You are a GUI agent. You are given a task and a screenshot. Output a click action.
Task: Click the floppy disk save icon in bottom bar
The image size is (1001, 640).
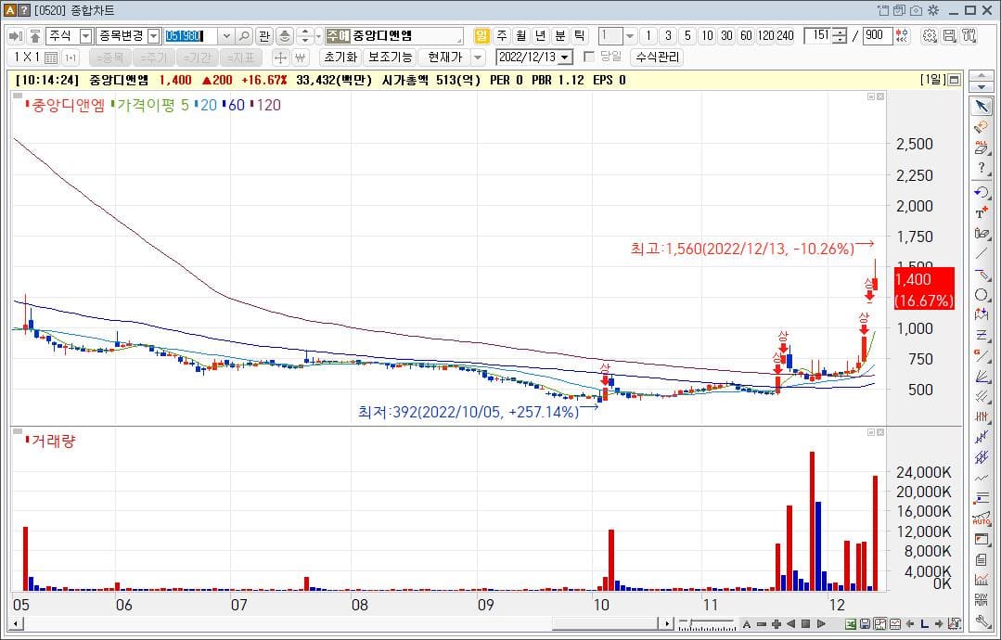pyautogui.click(x=865, y=623)
